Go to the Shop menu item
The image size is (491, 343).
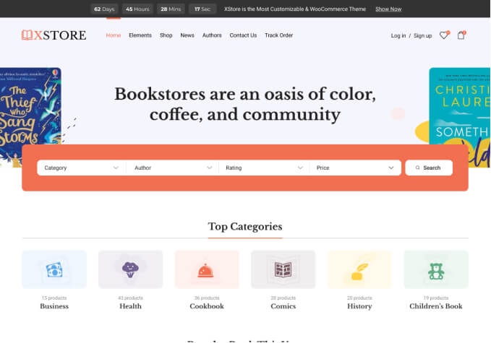(x=166, y=35)
